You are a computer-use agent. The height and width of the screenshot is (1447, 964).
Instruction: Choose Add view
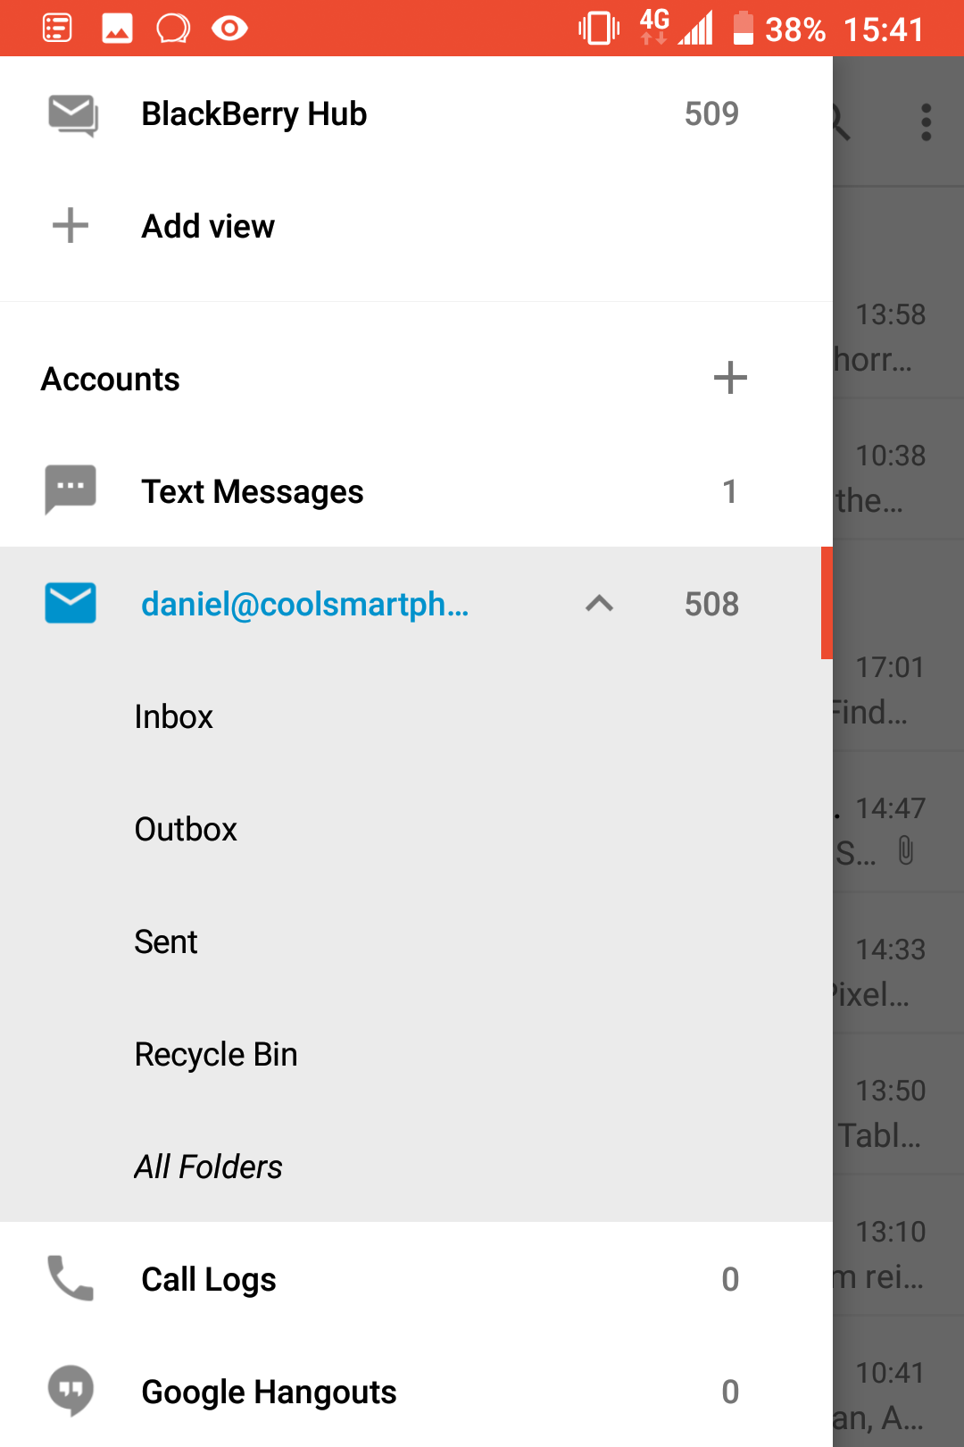point(416,226)
